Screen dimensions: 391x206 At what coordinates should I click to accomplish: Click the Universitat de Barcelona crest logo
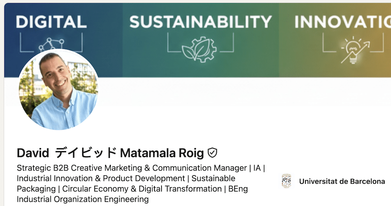pyautogui.click(x=286, y=181)
